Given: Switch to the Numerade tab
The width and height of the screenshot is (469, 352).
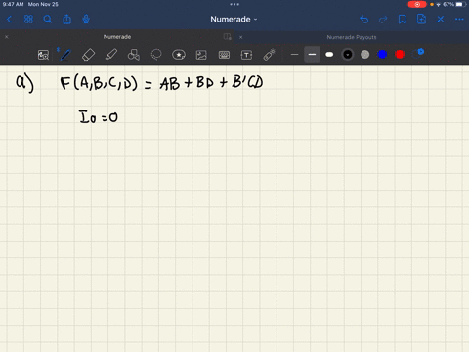Looking at the screenshot, I should (x=117, y=37).
